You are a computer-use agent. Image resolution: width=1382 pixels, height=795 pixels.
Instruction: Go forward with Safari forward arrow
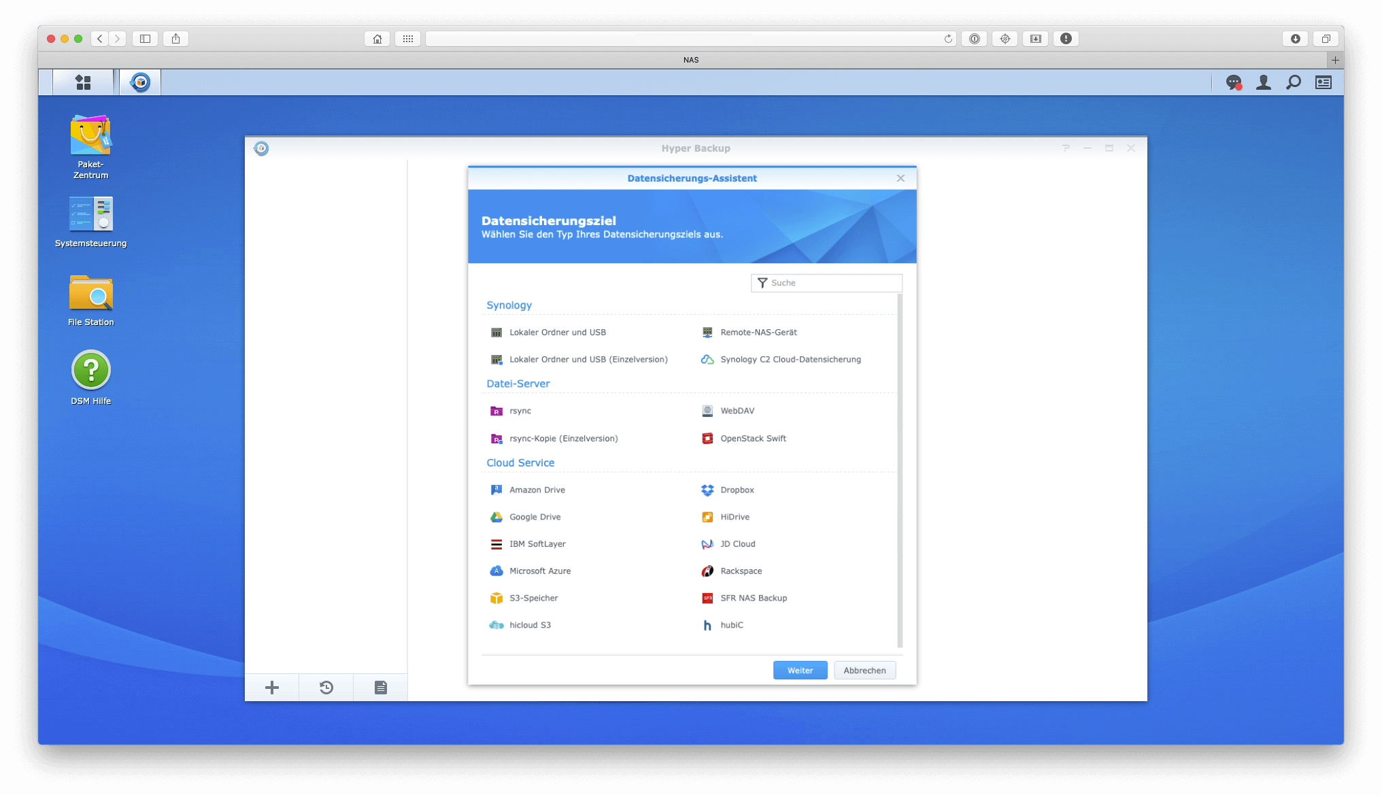(x=117, y=39)
